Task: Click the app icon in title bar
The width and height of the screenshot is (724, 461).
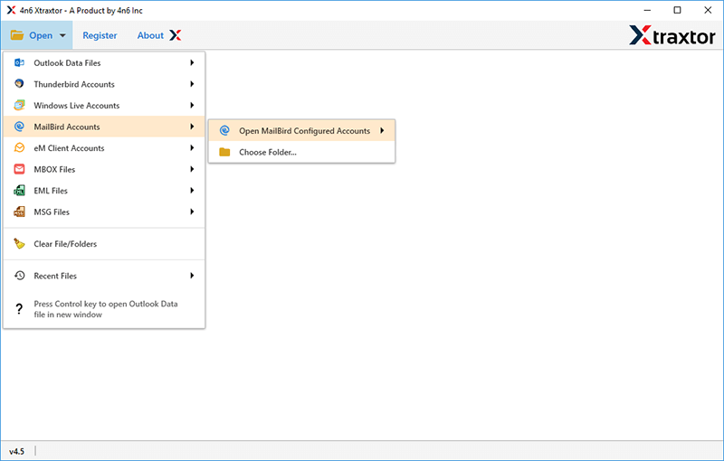Action: [11, 10]
